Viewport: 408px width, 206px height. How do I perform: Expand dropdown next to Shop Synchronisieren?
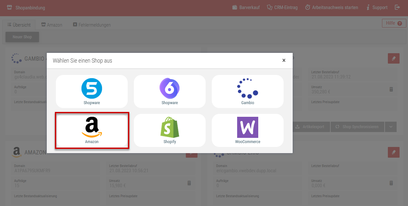tap(390, 127)
